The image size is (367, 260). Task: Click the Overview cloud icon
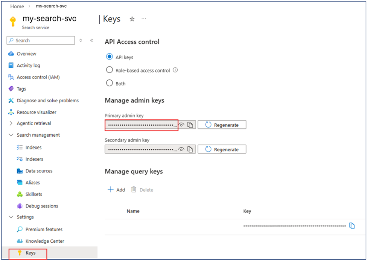click(11, 54)
